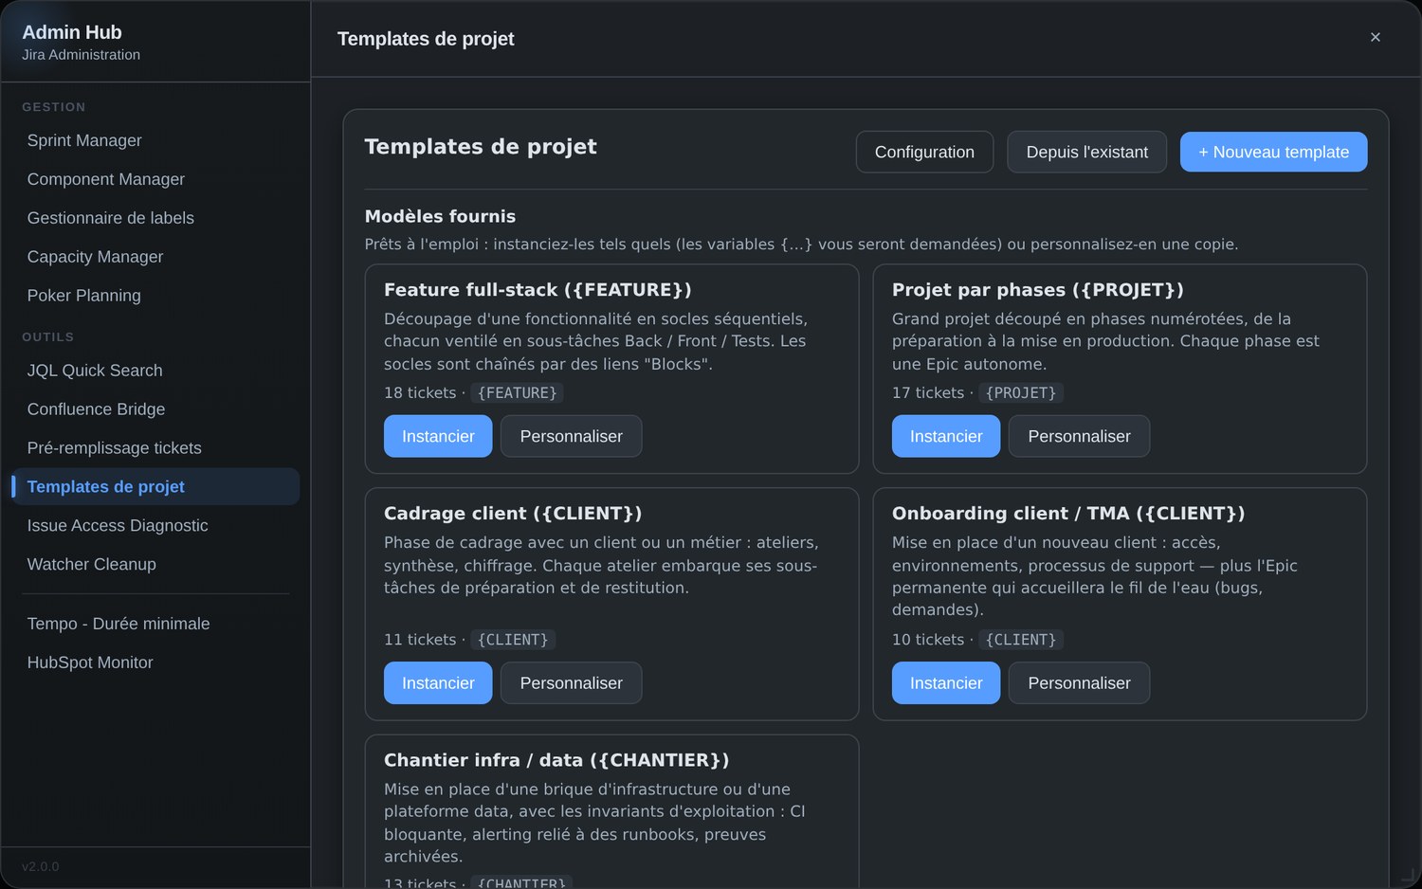Screen dimensions: 1422x889
Task: Instancier the Cadrage client template
Action: pyautogui.click(x=438, y=683)
